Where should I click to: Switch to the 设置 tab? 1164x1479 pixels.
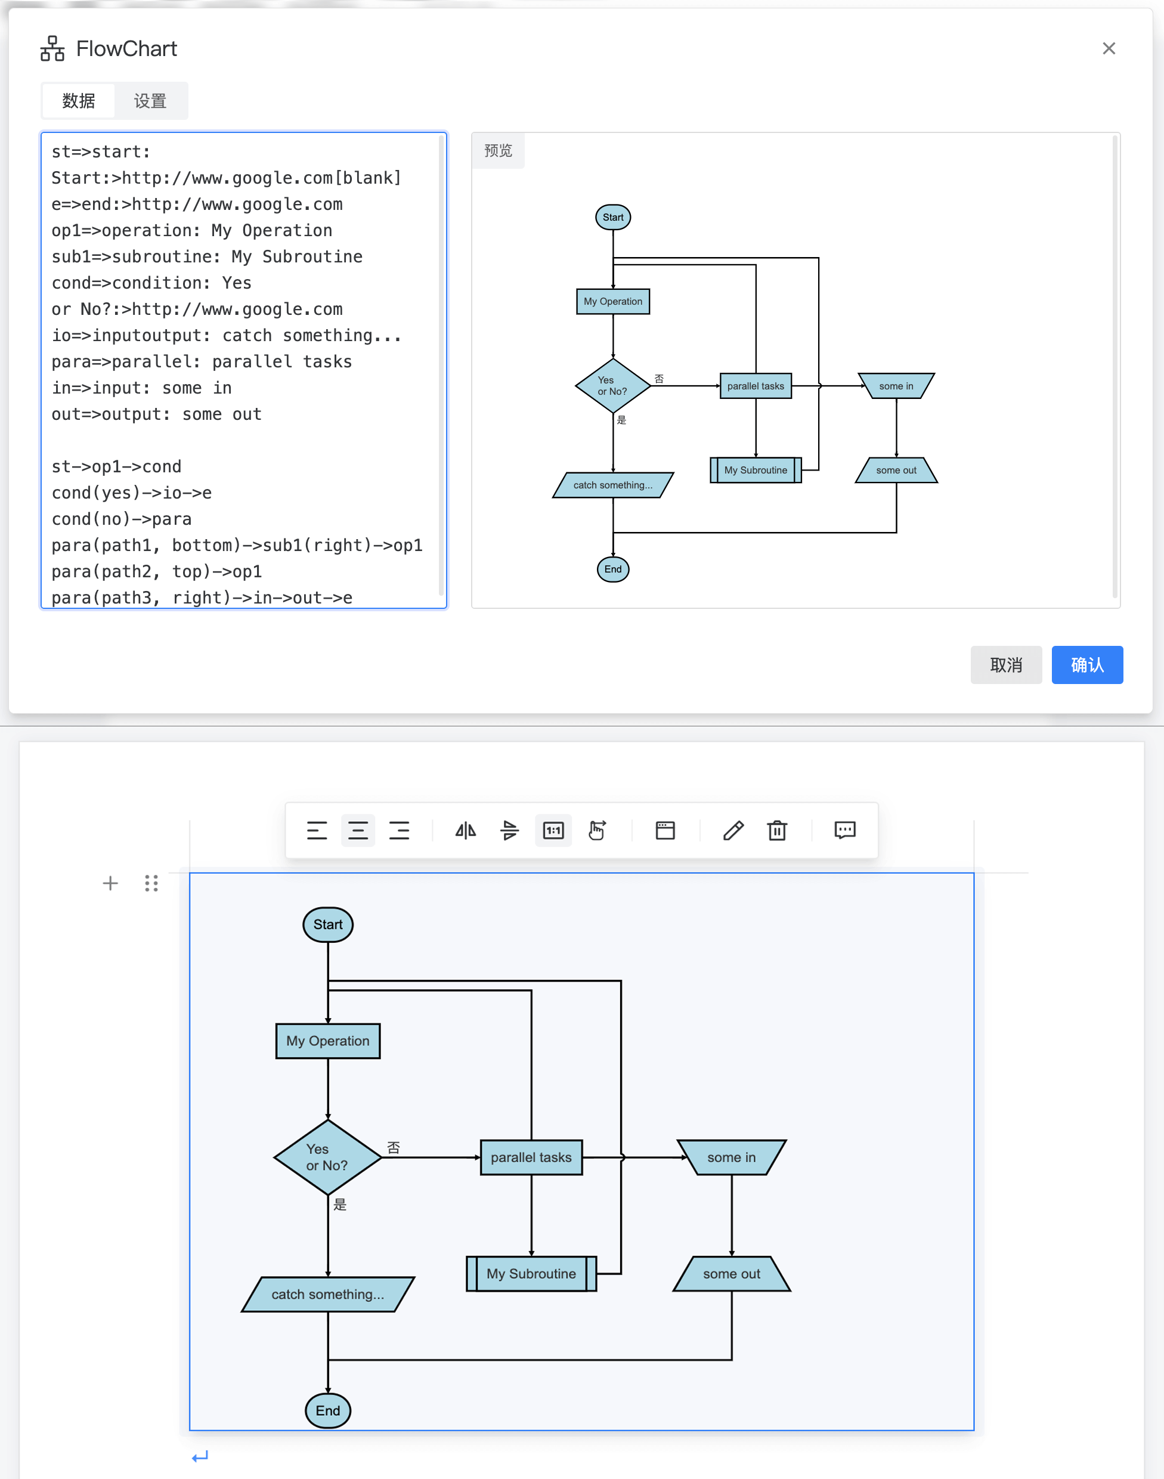point(150,101)
